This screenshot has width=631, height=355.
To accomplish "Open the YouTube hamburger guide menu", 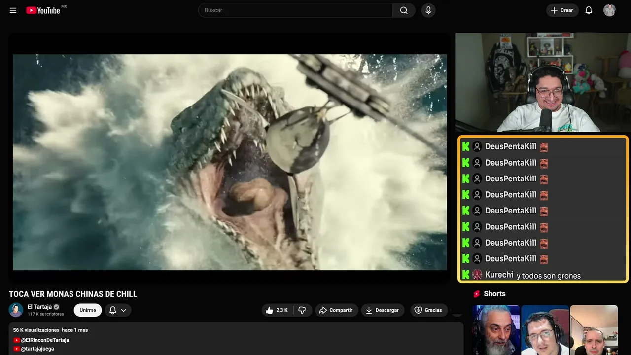I will 13,10.
